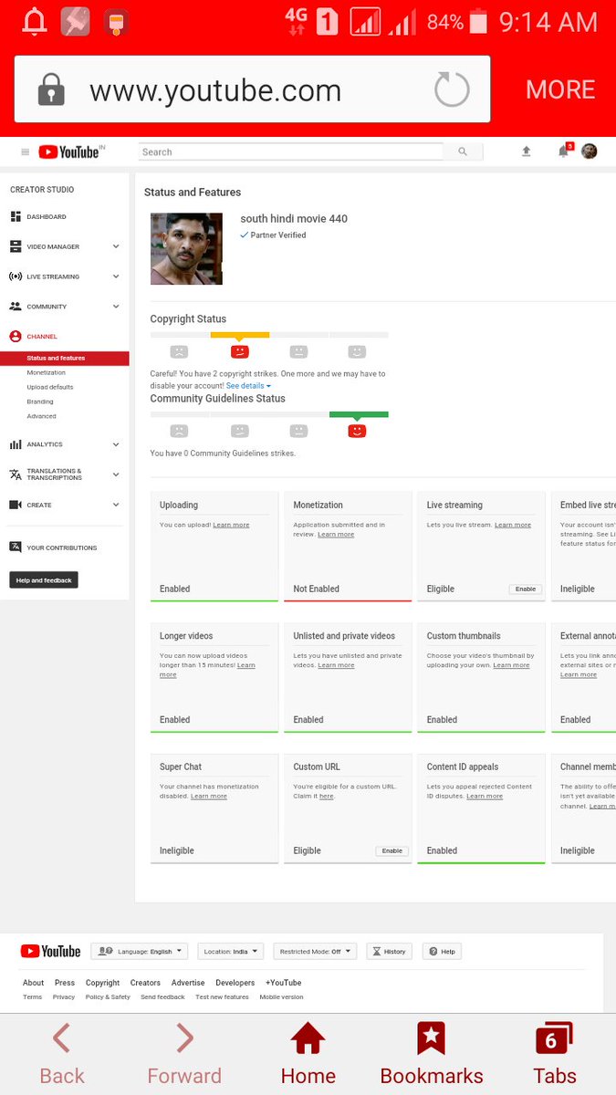The width and height of the screenshot is (616, 1095).
Task: Open the notifications bell in YouTube header
Action: pos(564,151)
